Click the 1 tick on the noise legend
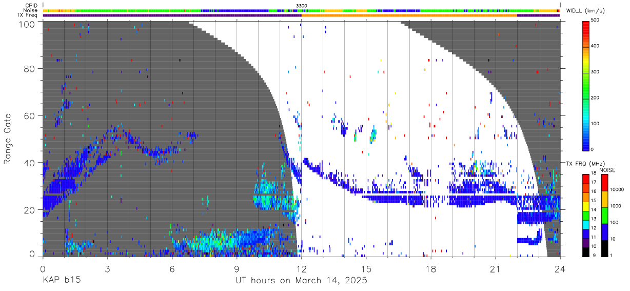Screen dimensions: 630x291 point(612,256)
